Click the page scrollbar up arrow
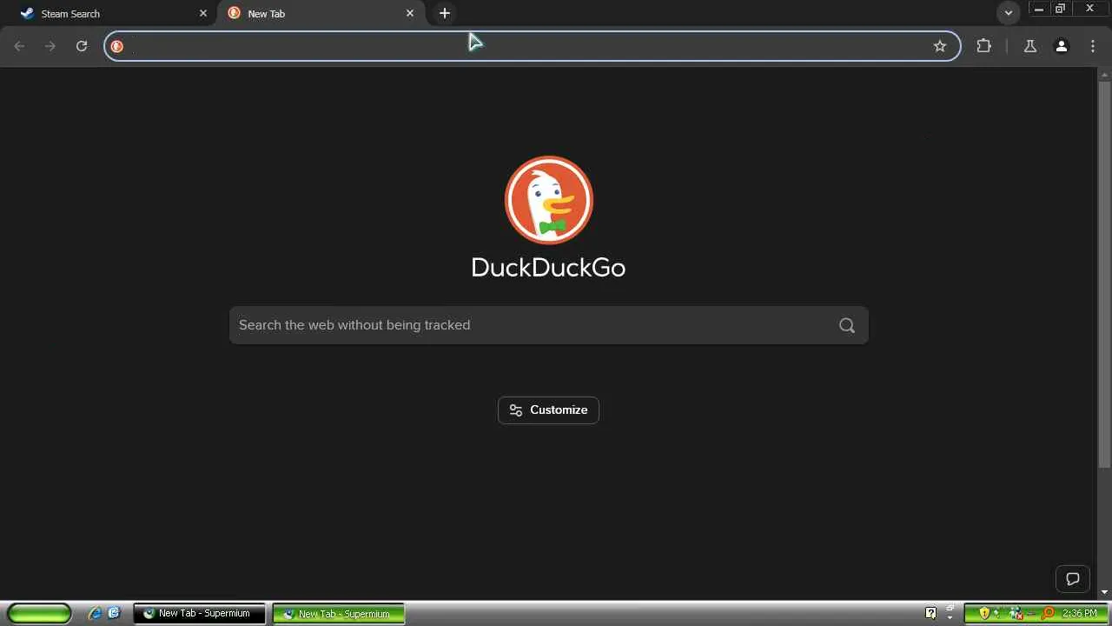This screenshot has width=1112, height=626. point(1104,73)
